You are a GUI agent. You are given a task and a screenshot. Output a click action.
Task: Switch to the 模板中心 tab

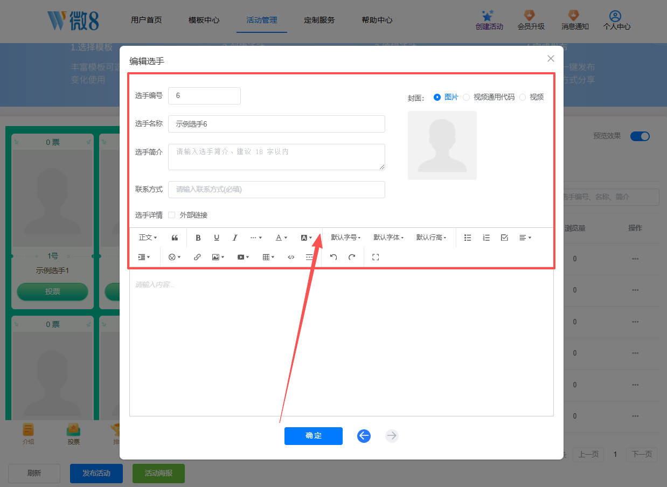[x=204, y=19]
